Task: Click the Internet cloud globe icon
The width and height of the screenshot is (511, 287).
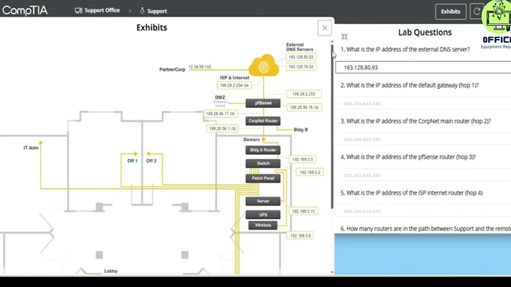Action: click(x=263, y=66)
